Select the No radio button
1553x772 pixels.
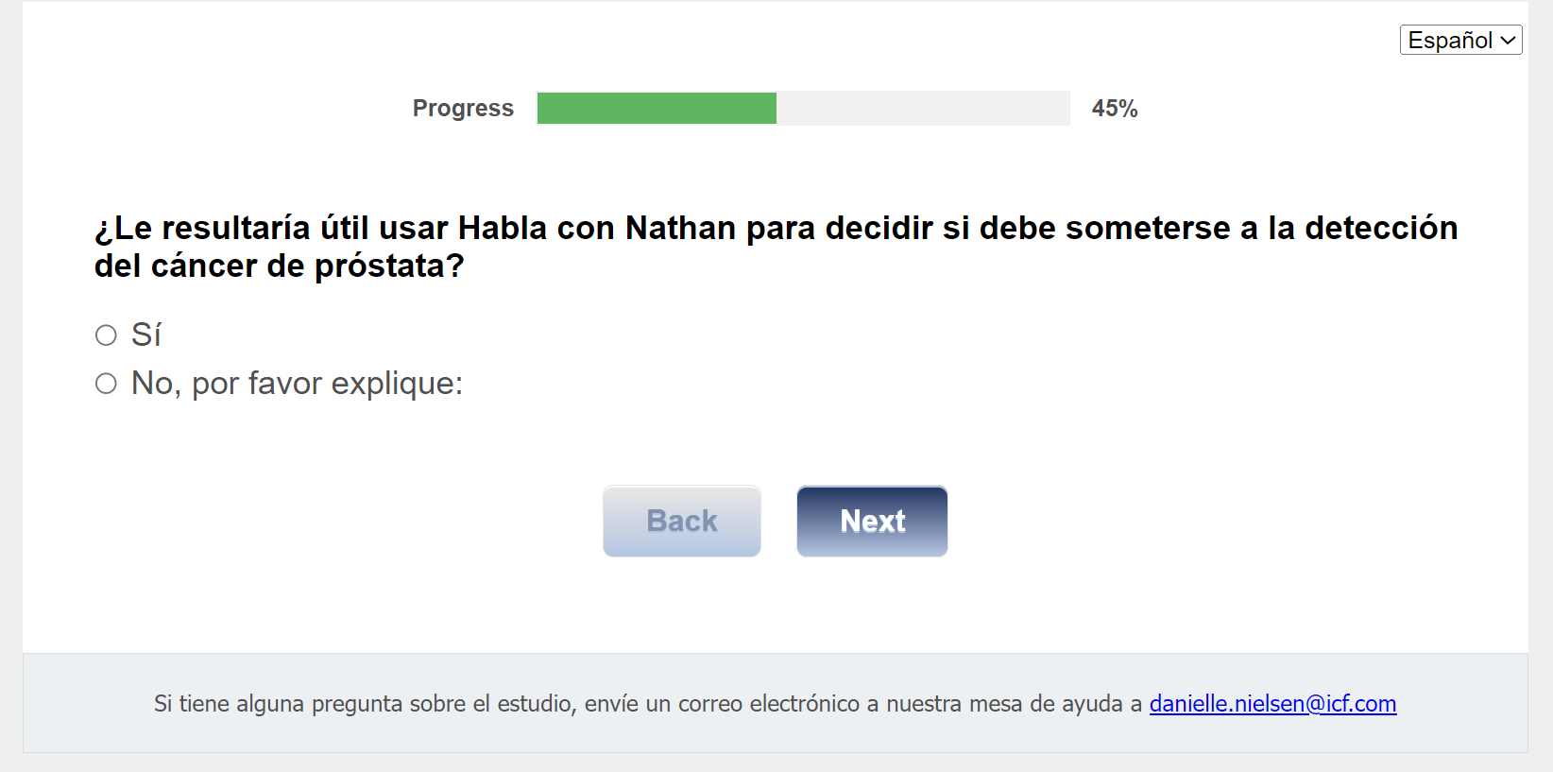click(106, 384)
